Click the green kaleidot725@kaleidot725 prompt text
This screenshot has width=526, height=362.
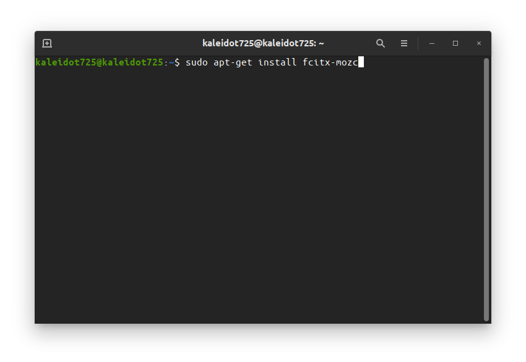tap(99, 62)
